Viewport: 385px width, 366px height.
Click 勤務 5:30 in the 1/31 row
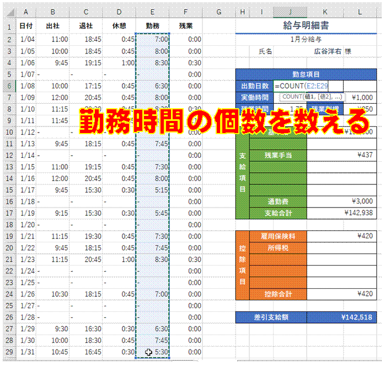(x=152, y=352)
